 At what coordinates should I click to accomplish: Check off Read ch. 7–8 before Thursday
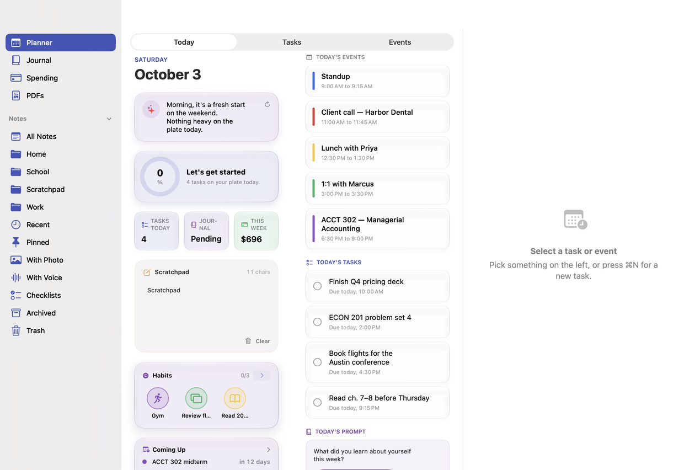[317, 402]
